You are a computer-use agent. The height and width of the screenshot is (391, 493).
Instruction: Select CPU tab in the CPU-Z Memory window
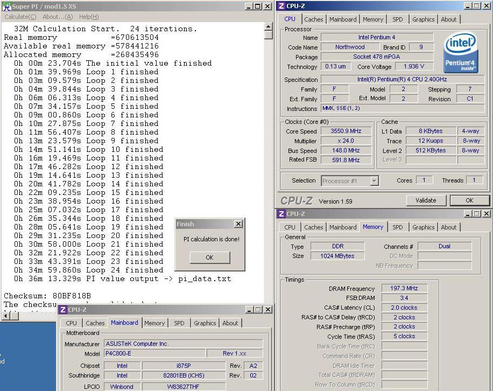[290, 227]
